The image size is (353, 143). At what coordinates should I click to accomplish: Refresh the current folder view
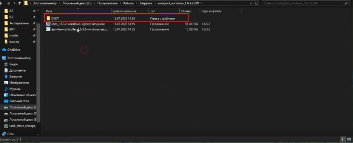tap(256, 4)
